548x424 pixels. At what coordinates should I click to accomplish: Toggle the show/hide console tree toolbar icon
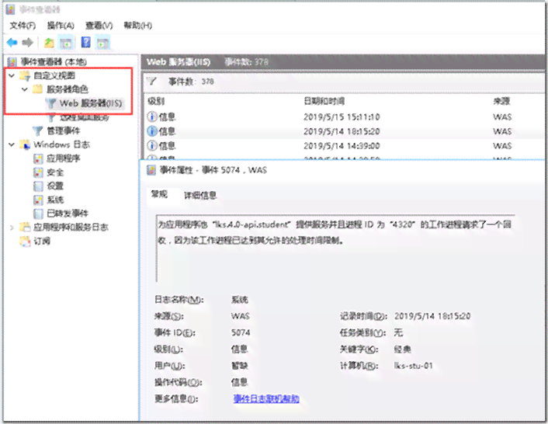pos(66,43)
